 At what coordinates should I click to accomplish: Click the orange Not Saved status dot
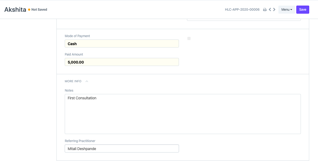[x=29, y=10]
